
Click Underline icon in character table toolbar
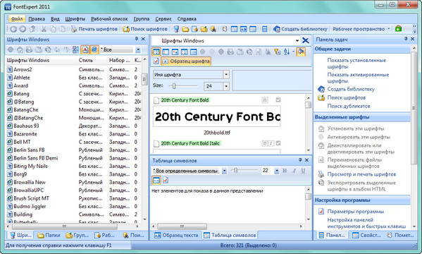[x=304, y=171]
